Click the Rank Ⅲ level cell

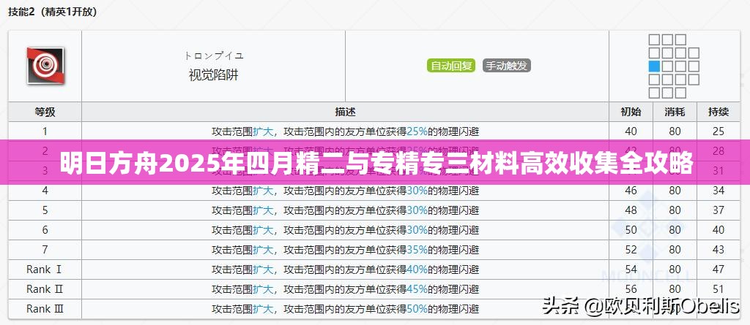point(45,309)
